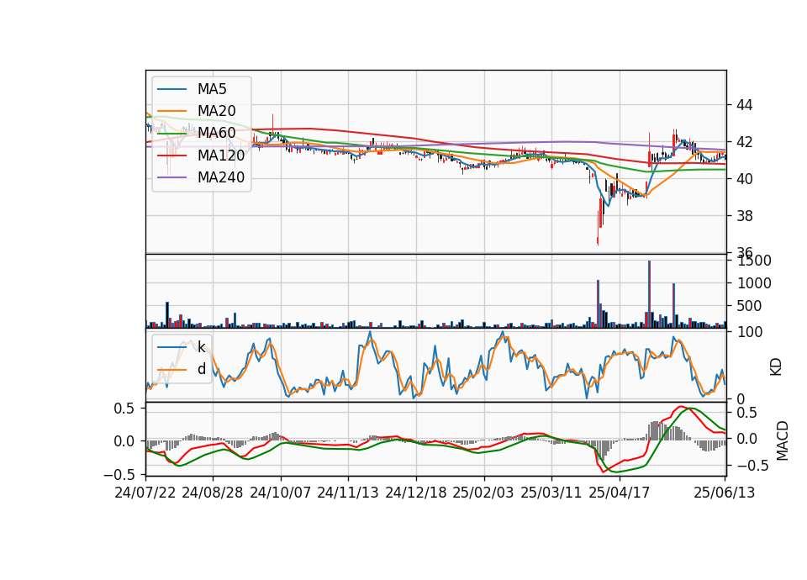Click the MA20 legend label

pos(216,111)
